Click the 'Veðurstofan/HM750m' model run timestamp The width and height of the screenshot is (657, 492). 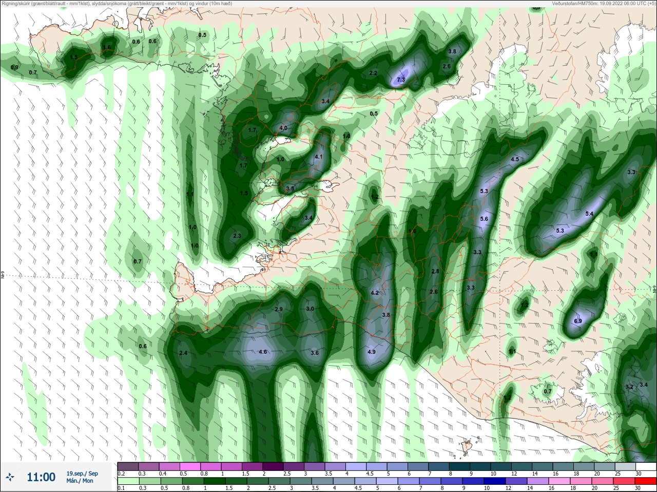point(604,4)
